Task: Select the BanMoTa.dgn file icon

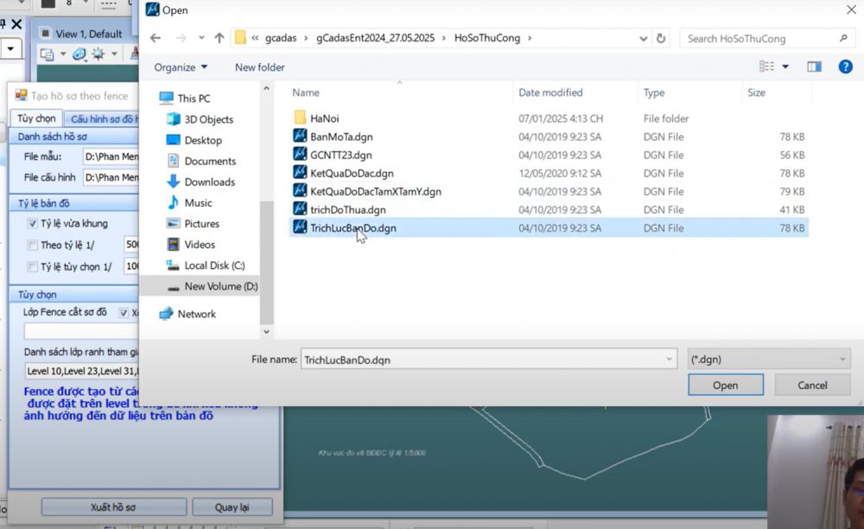Action: coord(300,136)
